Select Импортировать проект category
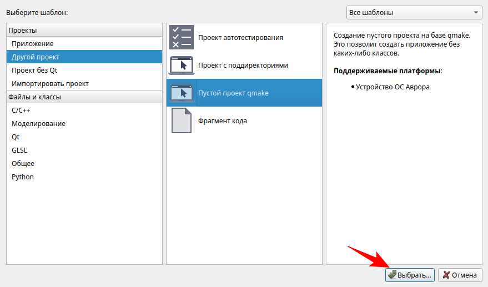488x287 pixels. pos(50,83)
